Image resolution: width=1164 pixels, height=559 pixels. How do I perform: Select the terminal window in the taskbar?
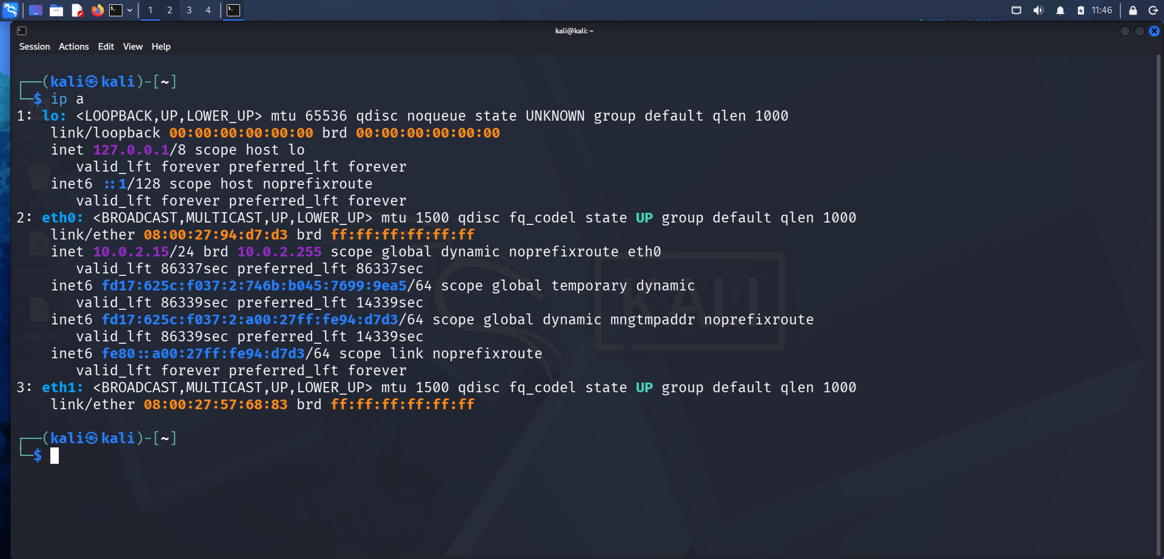pos(233,10)
